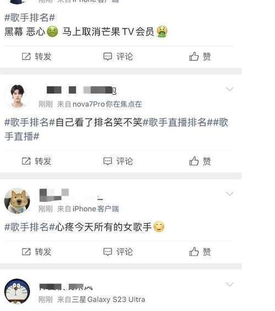Tap the nova7Pro你在焦点在 source label
This screenshot has width=275, height=311.
(107, 104)
